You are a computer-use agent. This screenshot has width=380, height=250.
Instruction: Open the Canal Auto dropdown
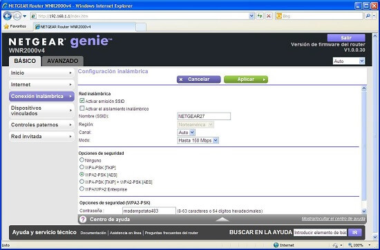point(186,133)
